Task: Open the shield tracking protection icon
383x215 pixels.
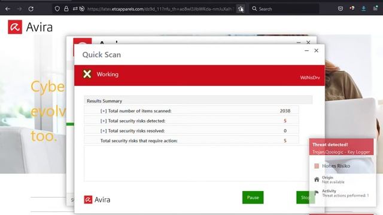Action: (57, 9)
